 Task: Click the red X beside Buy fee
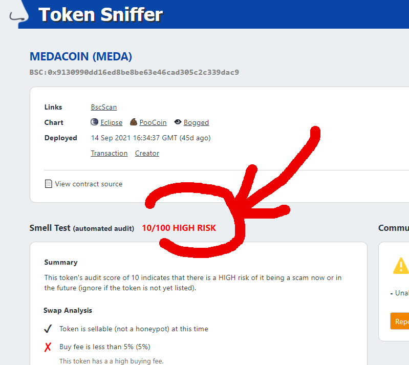coord(48,347)
